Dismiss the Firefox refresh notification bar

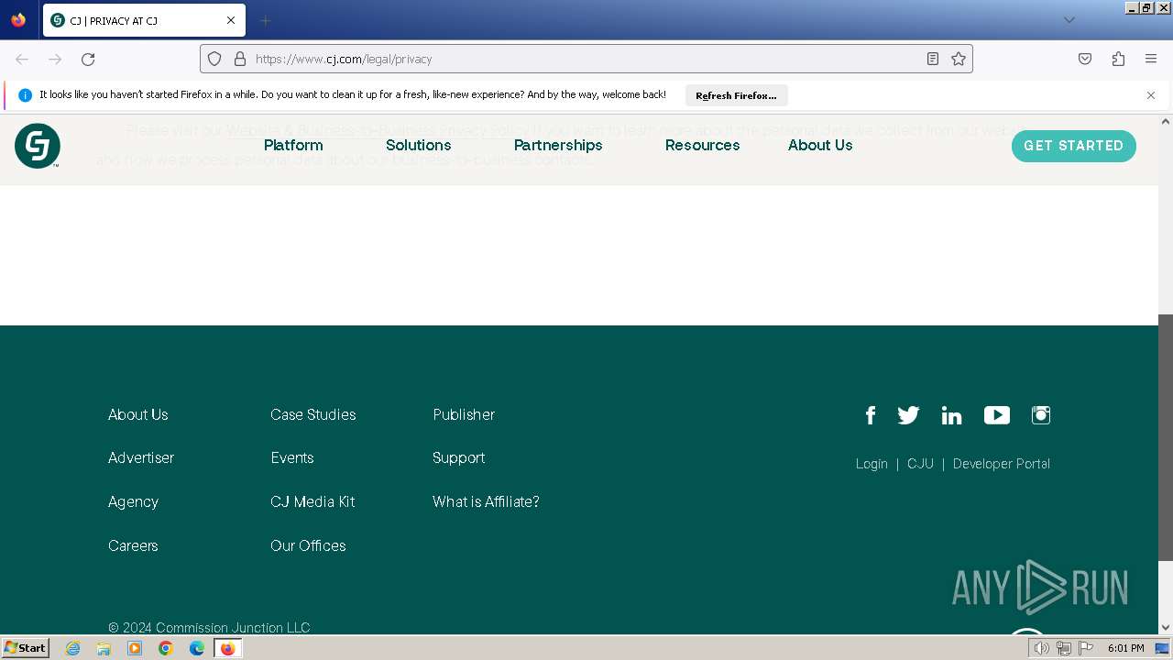click(1151, 95)
